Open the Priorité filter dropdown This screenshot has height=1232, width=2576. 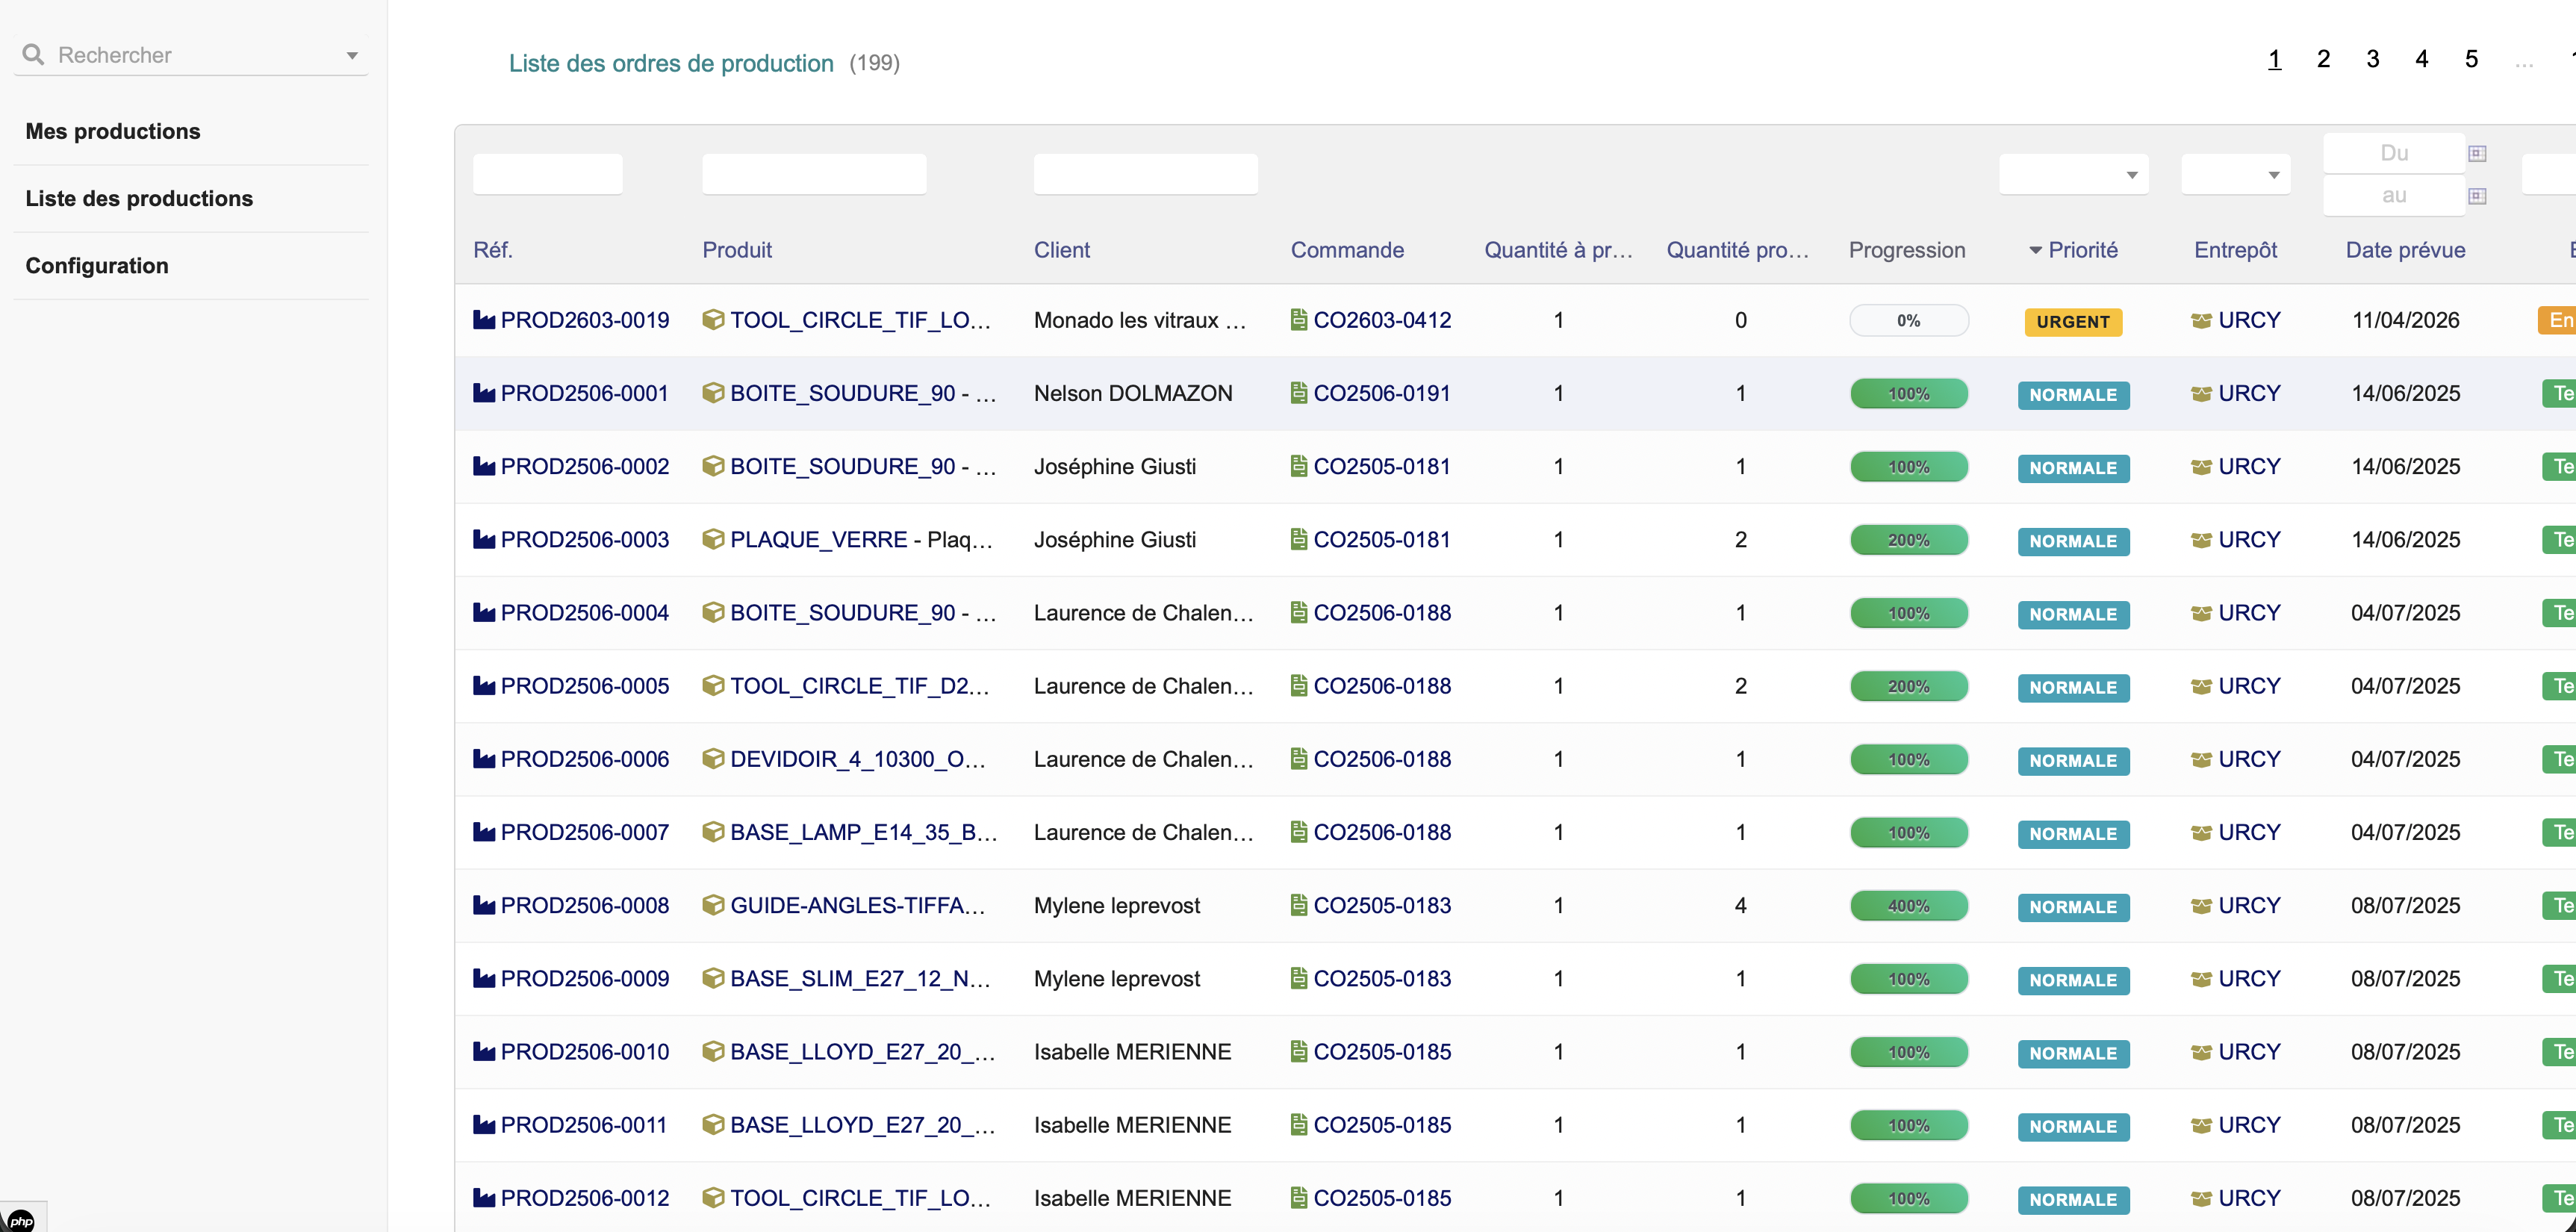click(x=2074, y=175)
